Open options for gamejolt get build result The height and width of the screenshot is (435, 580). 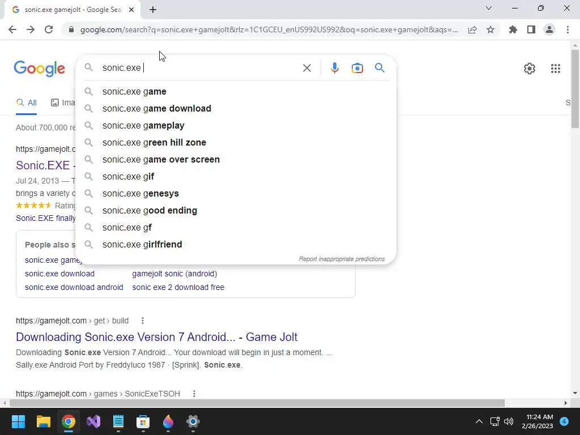point(142,321)
